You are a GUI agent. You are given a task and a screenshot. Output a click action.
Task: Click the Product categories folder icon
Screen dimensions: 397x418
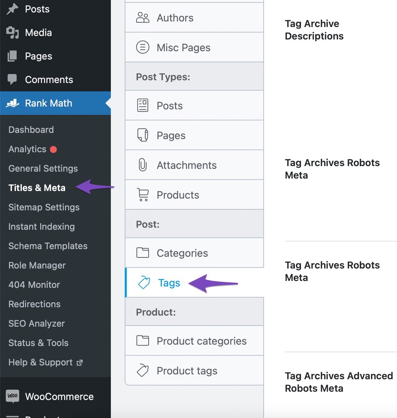pyautogui.click(x=143, y=340)
